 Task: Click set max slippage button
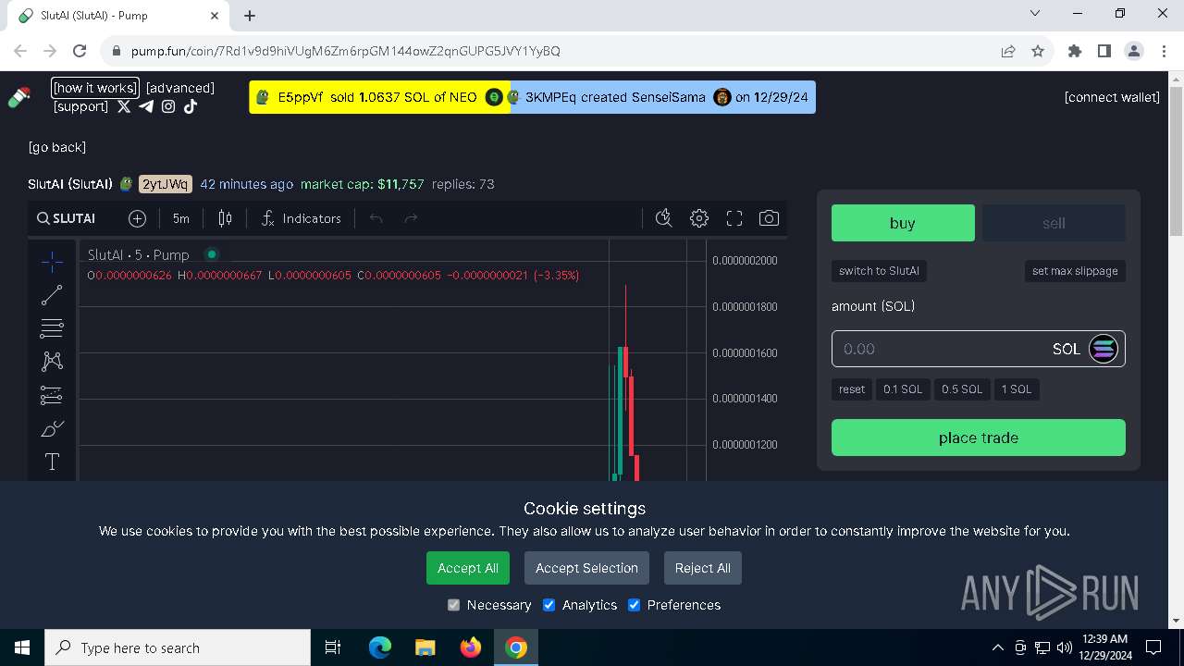(x=1075, y=271)
